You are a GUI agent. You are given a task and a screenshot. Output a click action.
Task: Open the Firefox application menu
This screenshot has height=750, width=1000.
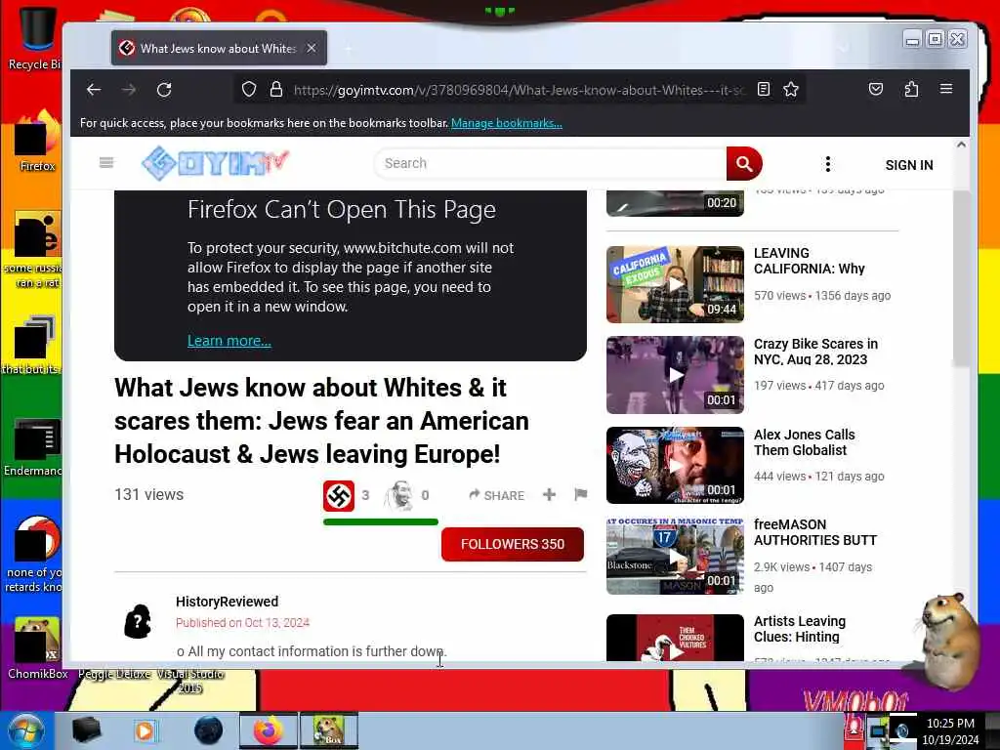(946, 89)
